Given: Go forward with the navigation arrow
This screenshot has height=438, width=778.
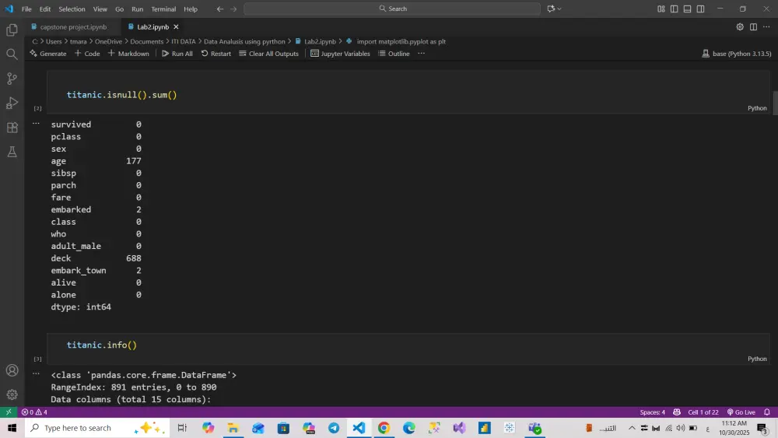Looking at the screenshot, I should [233, 9].
